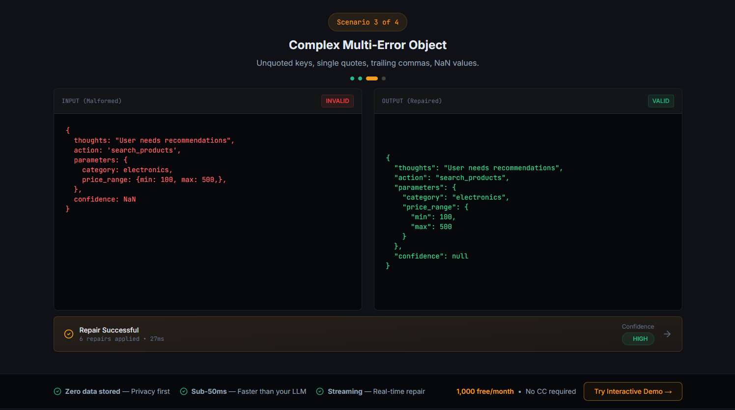Click the input line with price_range min and max
Viewport: 735px width, 410px height.
[x=154, y=180]
